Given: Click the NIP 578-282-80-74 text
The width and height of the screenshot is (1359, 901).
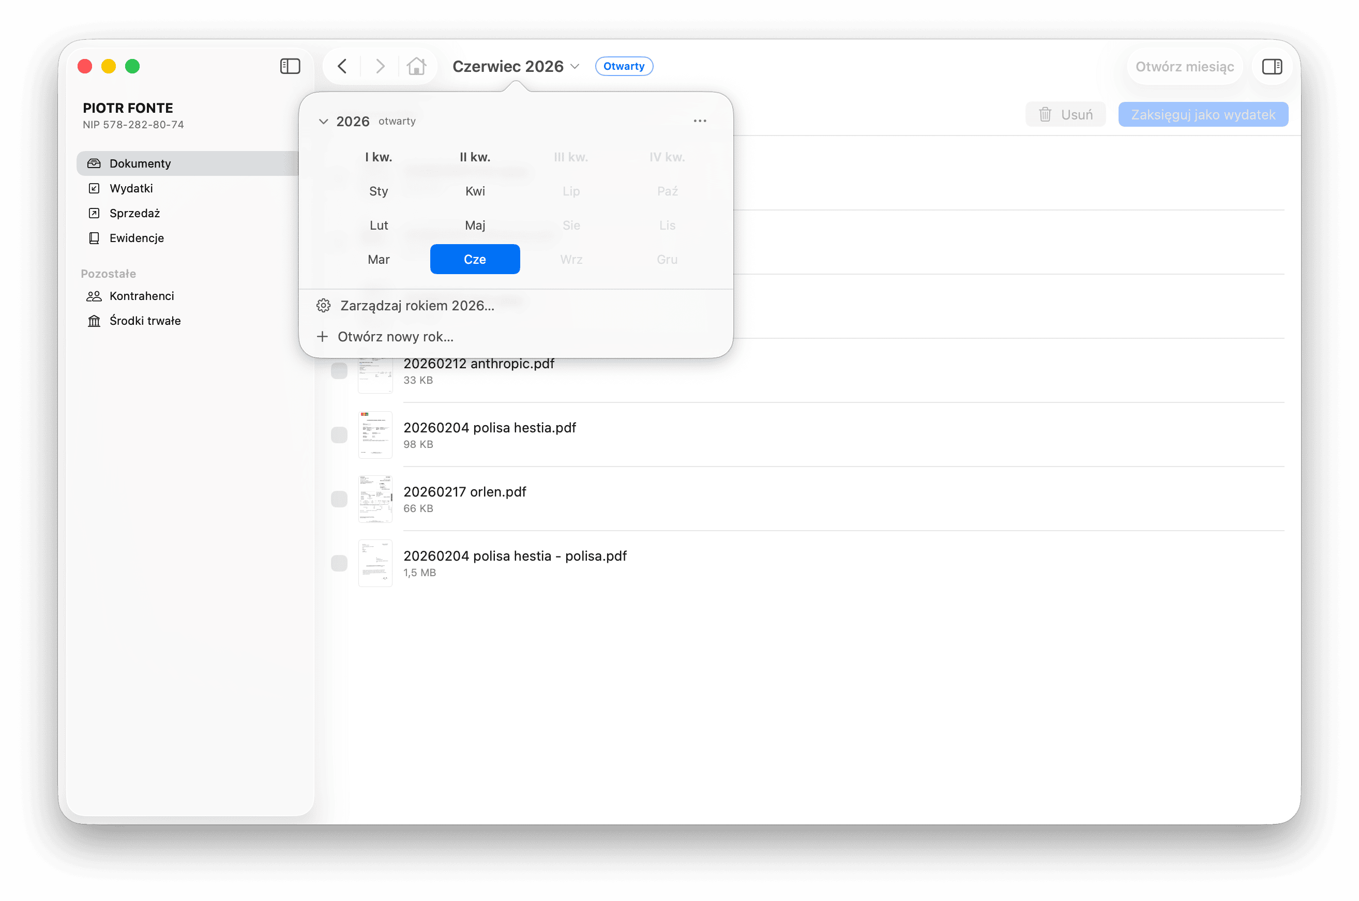Looking at the screenshot, I should tap(133, 125).
